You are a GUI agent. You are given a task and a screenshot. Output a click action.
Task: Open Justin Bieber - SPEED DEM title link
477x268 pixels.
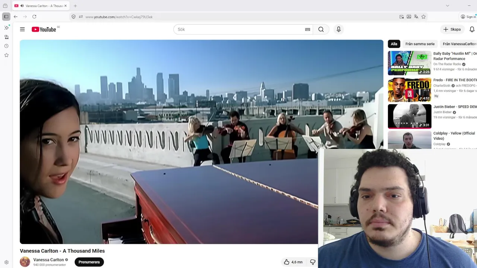point(455,107)
